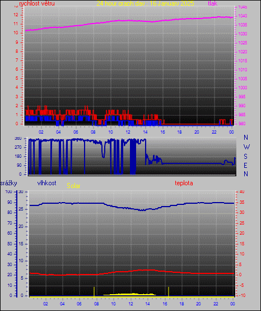Image resolution: width=261 pixels, height=311 pixels.
Task: Click 1025 on the pressure axis
Action: [x=243, y=43]
